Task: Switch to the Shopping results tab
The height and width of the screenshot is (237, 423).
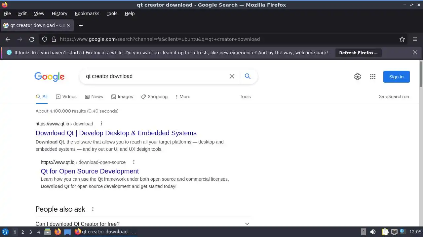Action: tap(154, 96)
